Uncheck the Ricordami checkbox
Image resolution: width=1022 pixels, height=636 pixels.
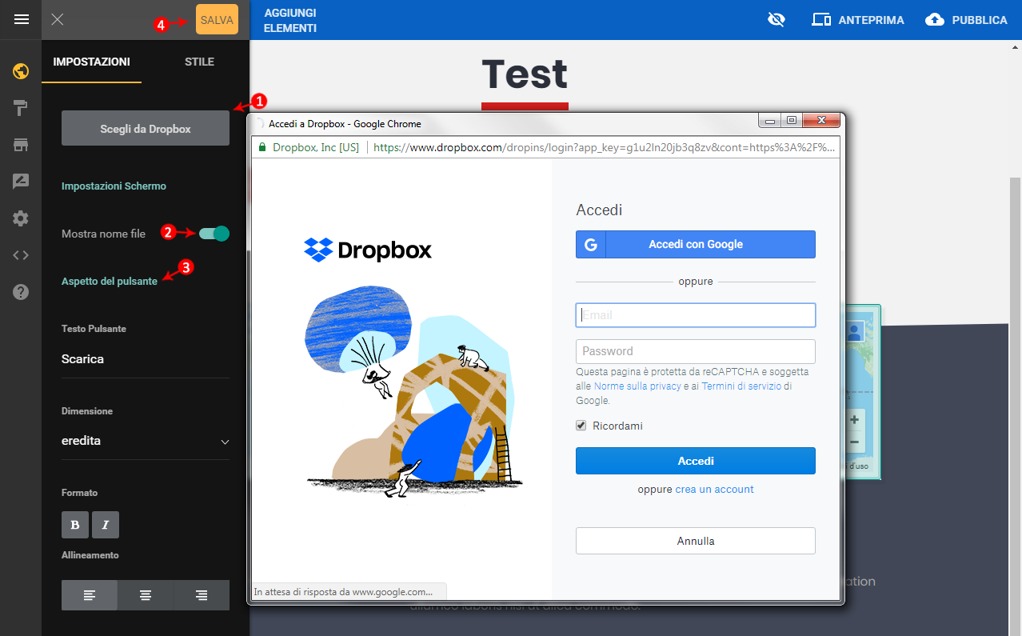click(581, 426)
